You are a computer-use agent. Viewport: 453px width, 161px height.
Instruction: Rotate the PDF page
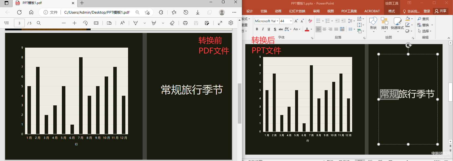coord(85,23)
